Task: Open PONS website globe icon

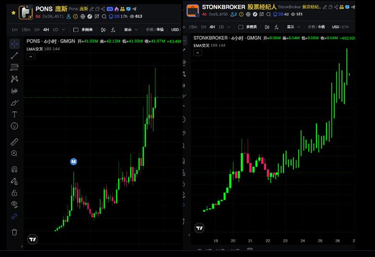Action: point(83,17)
